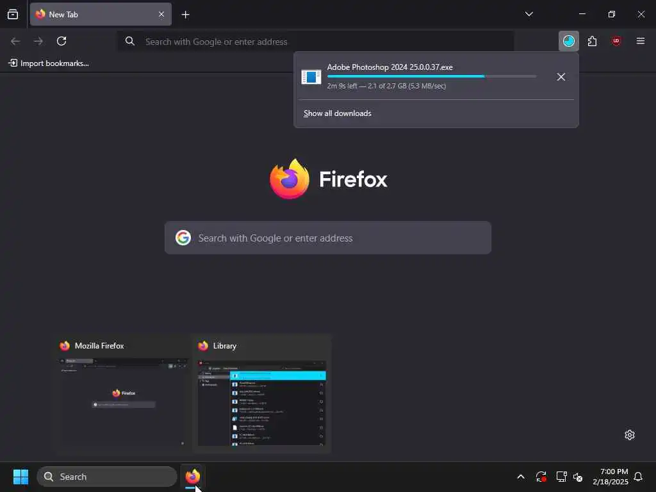The height and width of the screenshot is (492, 656).
Task: Select the New Tab tab
Action: [x=101, y=14]
